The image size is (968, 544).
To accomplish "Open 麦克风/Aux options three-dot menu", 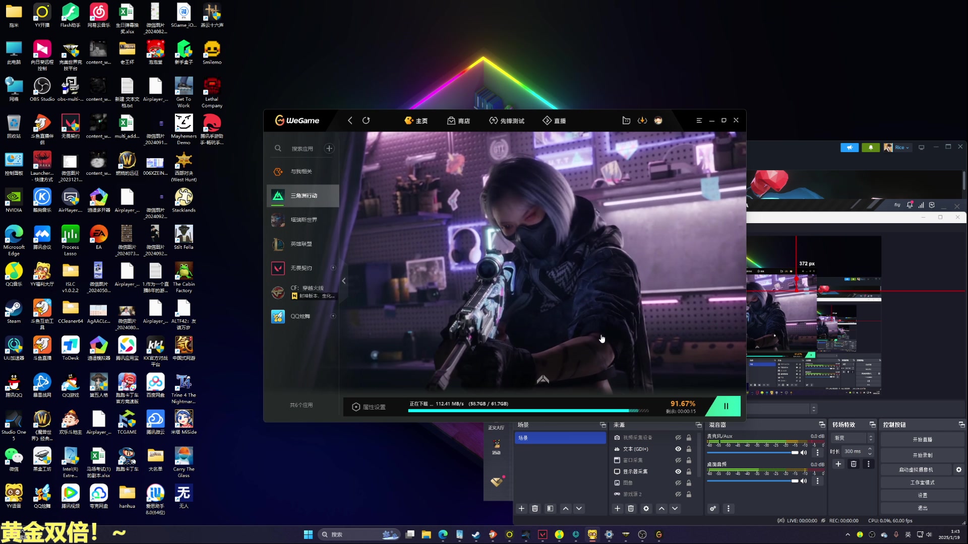I will click(818, 453).
